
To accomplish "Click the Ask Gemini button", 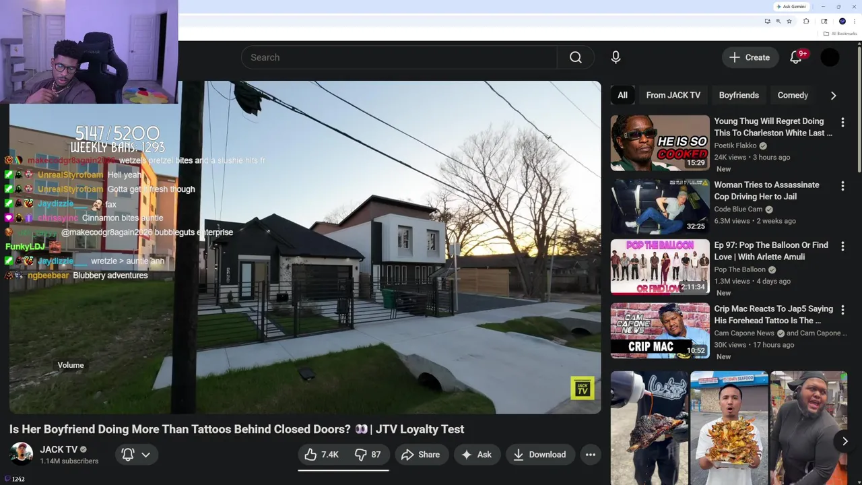I will pyautogui.click(x=791, y=6).
